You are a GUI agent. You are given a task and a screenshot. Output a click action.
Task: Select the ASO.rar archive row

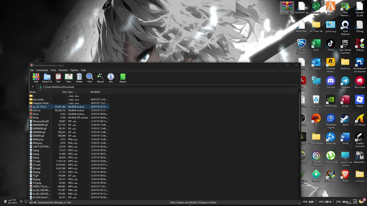69,110
